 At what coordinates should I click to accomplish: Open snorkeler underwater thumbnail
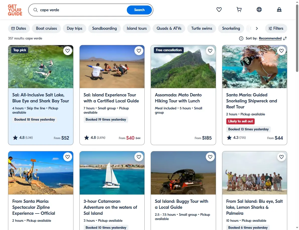(x=255, y=67)
